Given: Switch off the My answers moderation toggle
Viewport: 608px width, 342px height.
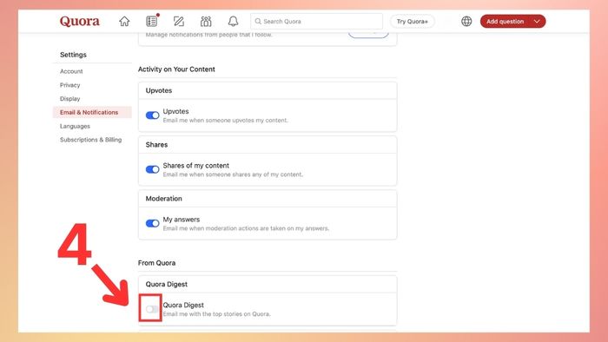Looking at the screenshot, I should (x=152, y=223).
